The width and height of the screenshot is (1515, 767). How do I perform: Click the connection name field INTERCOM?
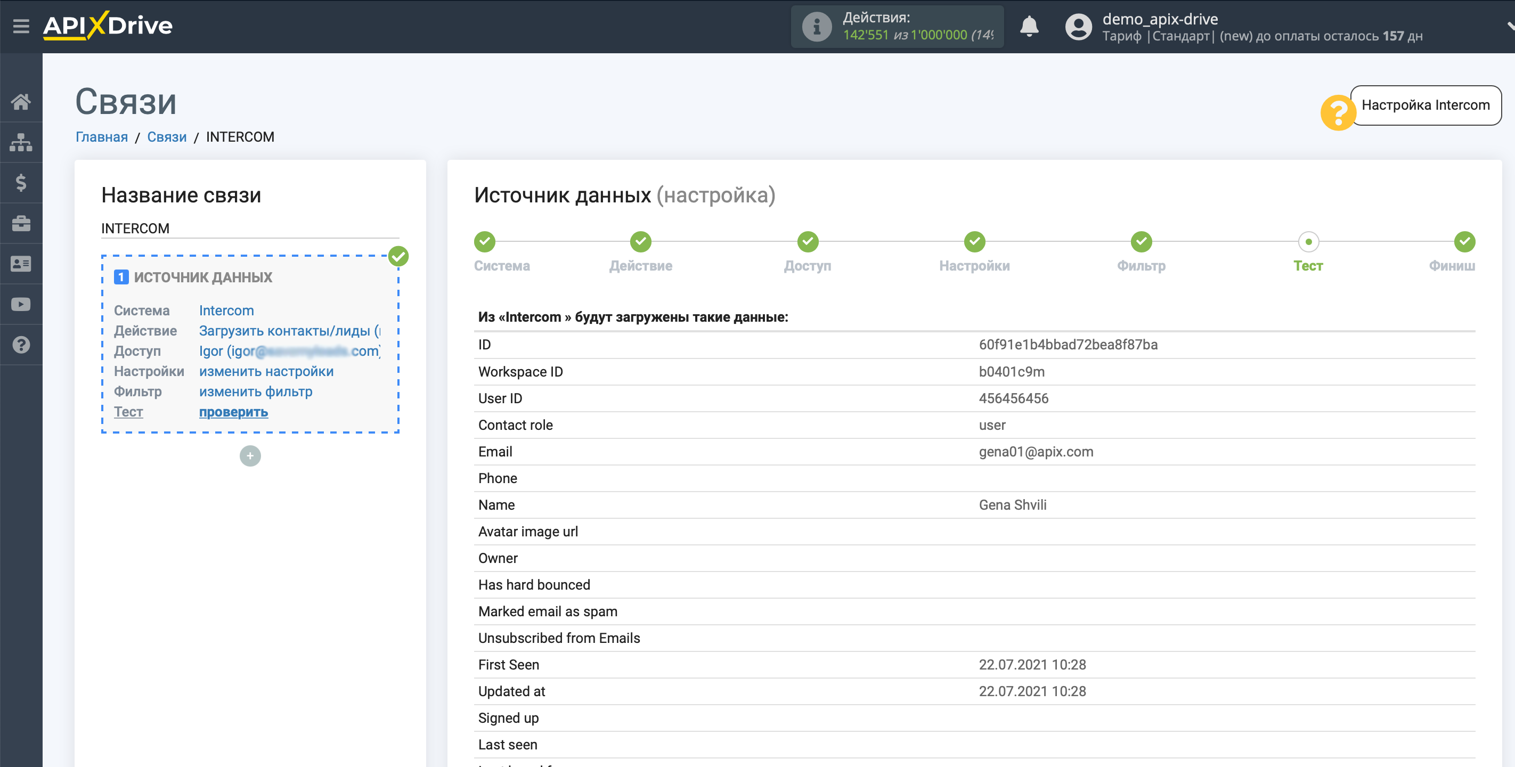250,228
